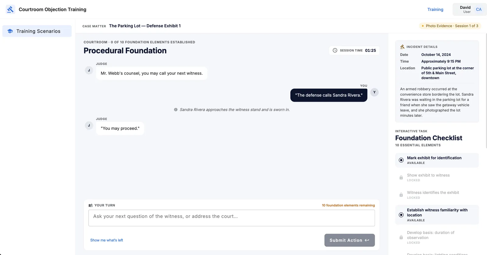Image resolution: width=487 pixels, height=255 pixels.
Task: Click the info icon beside sworn-in notice
Action: (x=176, y=110)
